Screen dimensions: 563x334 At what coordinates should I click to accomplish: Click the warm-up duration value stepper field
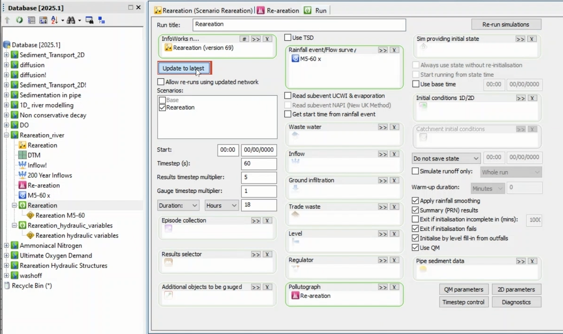[x=524, y=187]
